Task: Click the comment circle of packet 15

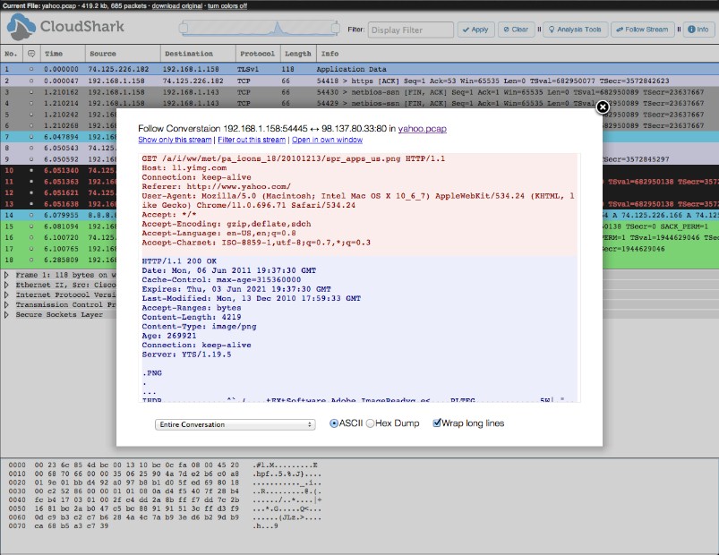Action: 31,226
